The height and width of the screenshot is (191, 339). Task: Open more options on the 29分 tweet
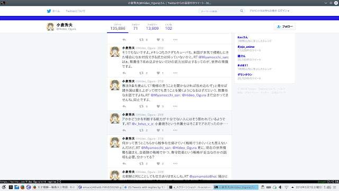[x=175, y=130]
